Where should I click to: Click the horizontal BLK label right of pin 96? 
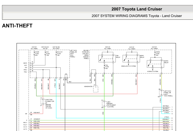(x=70, y=82)
